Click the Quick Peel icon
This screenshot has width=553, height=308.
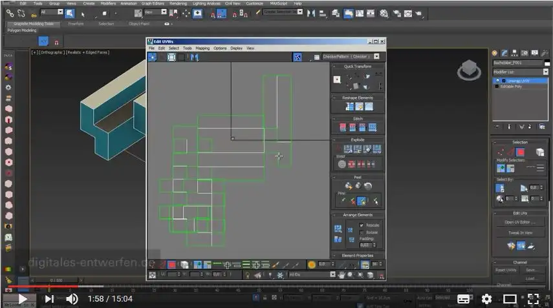349,186
